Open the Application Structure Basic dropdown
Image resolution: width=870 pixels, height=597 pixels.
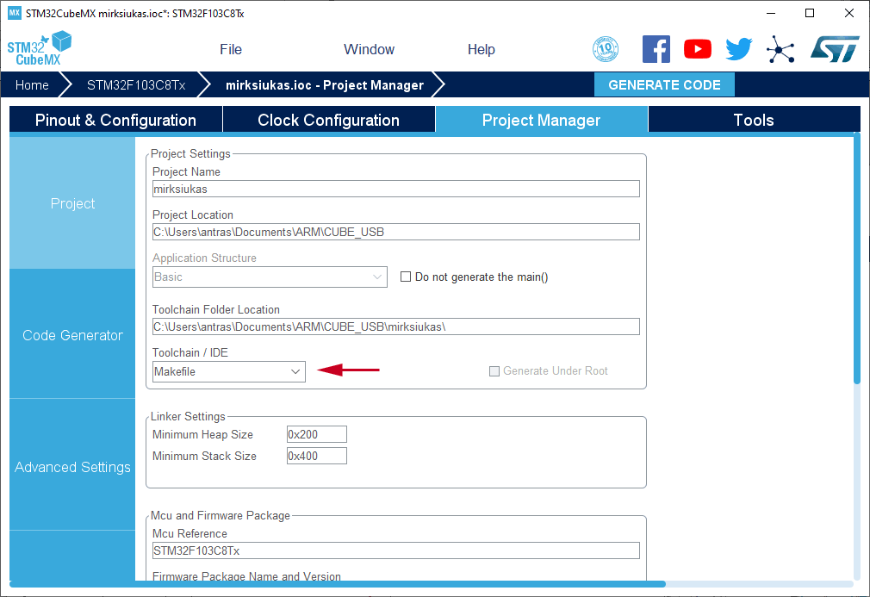pyautogui.click(x=270, y=277)
